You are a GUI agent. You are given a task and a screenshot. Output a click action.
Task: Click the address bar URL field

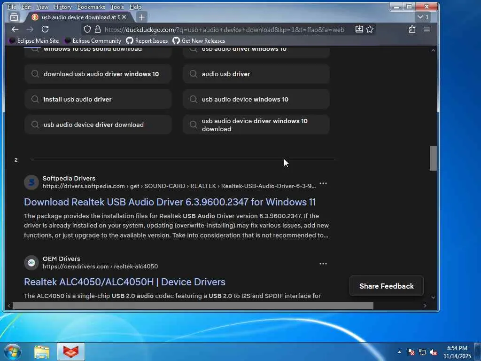click(225, 30)
